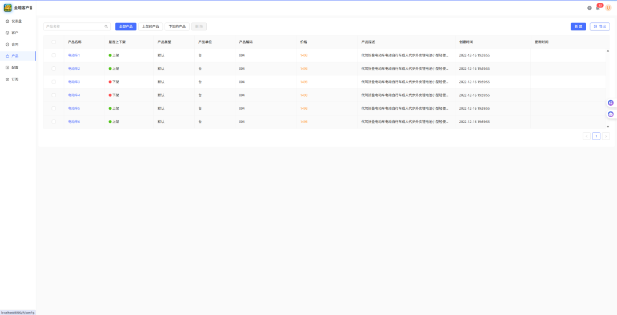
Task: Click the green 上架 status in the 电动车1 row
Action: coord(114,55)
